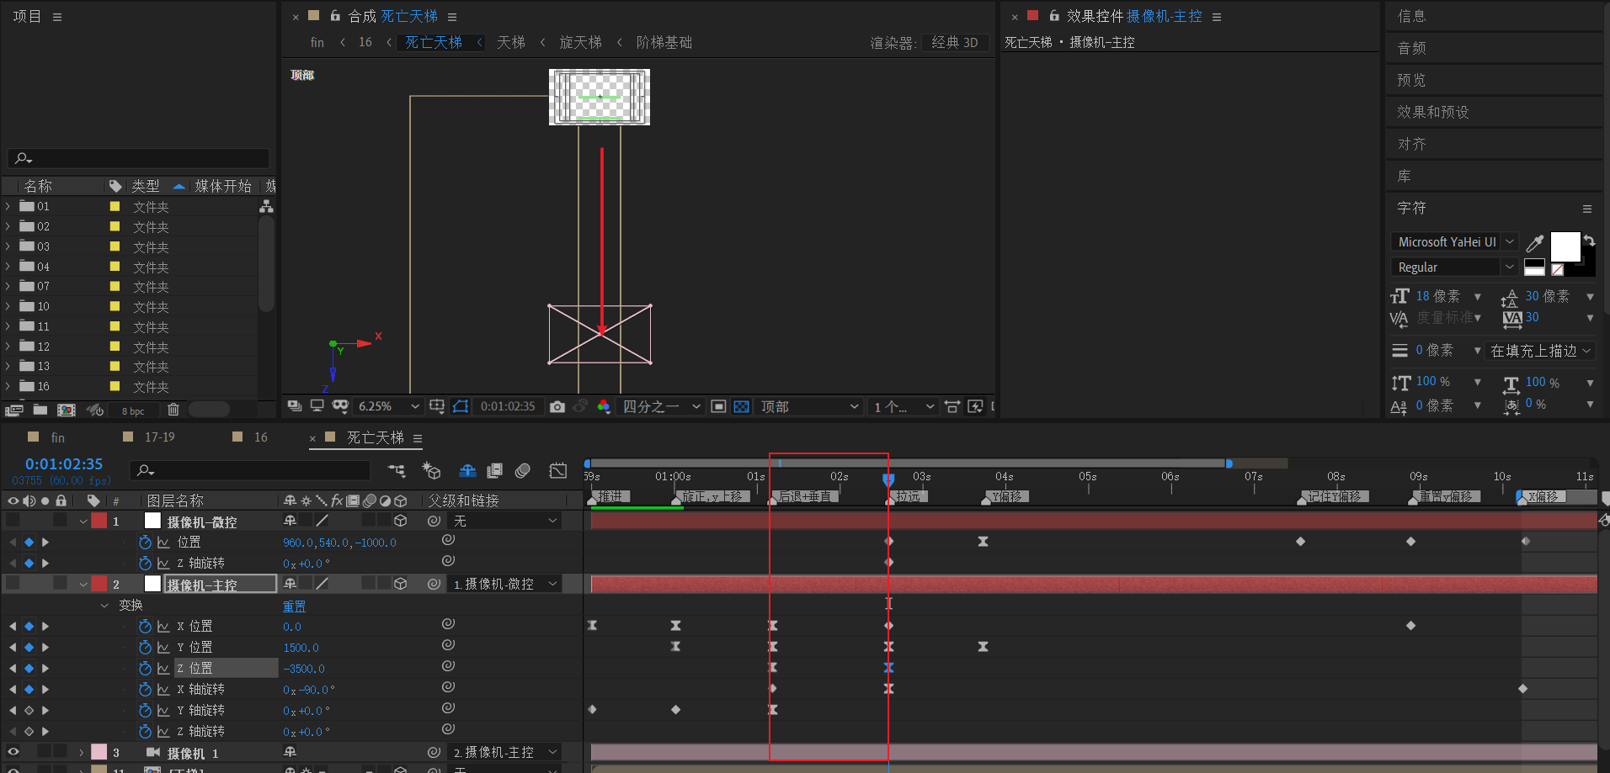Take a snapshot with the camera icon
This screenshot has width=1610, height=773.
(557, 406)
